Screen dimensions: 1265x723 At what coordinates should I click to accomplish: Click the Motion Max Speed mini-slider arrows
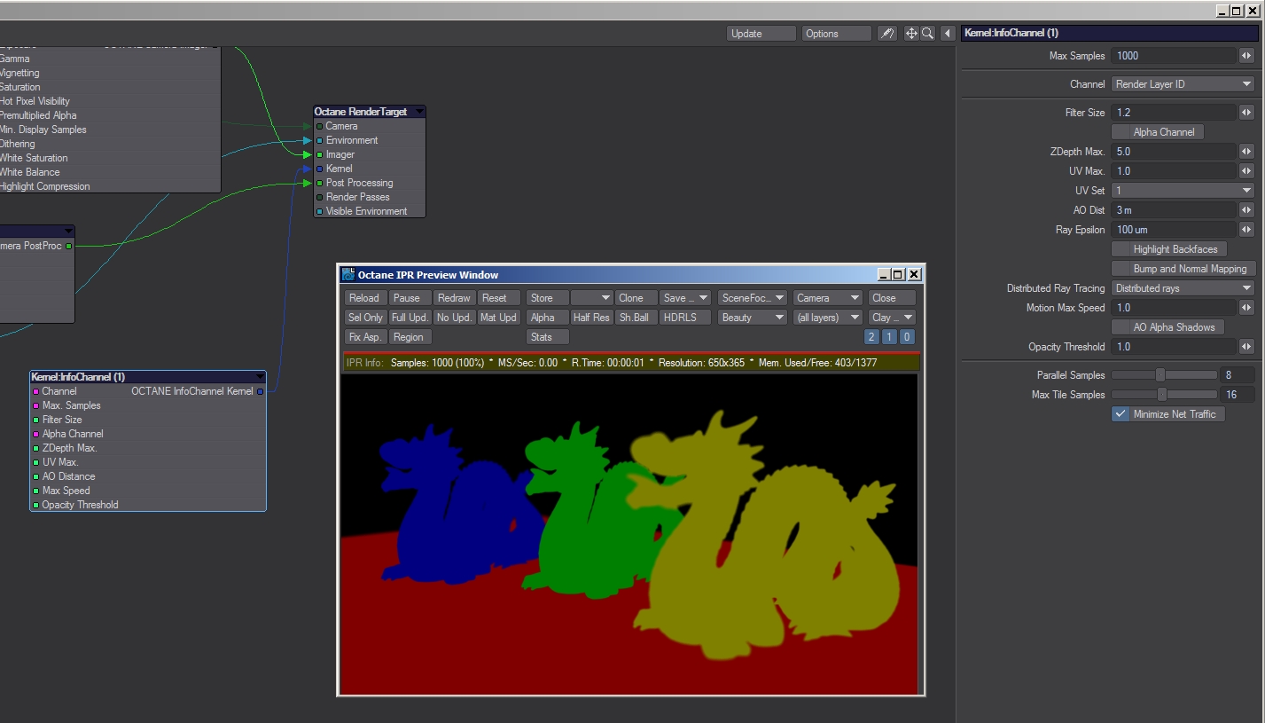pos(1246,308)
